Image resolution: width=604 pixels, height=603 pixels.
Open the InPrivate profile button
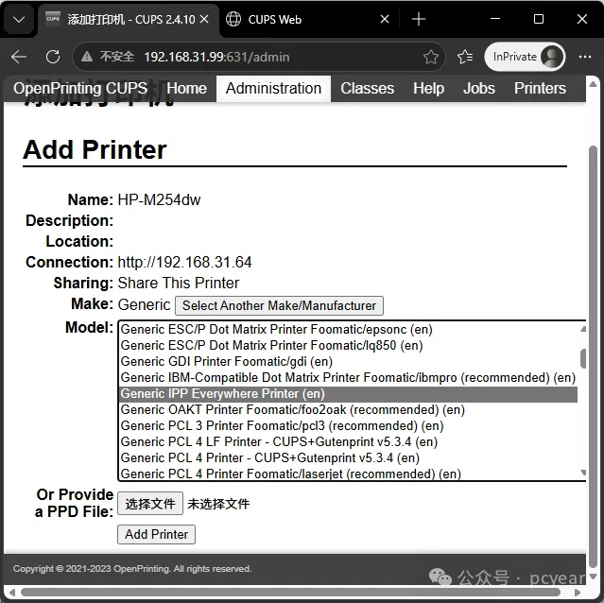pos(525,57)
